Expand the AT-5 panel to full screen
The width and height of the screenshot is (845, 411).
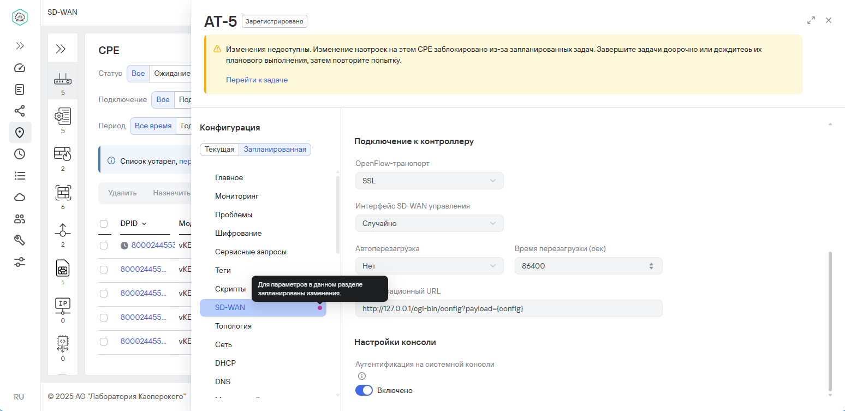coord(811,20)
